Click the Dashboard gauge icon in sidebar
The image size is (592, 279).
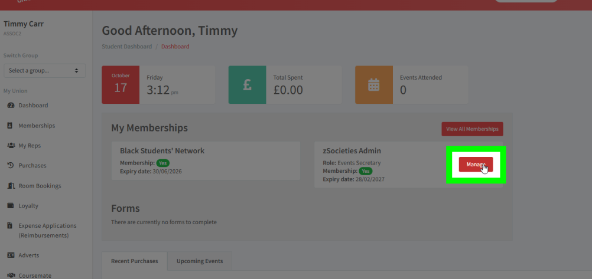pyautogui.click(x=11, y=106)
